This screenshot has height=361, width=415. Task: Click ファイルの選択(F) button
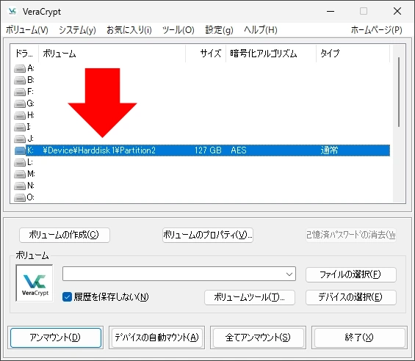[351, 274]
